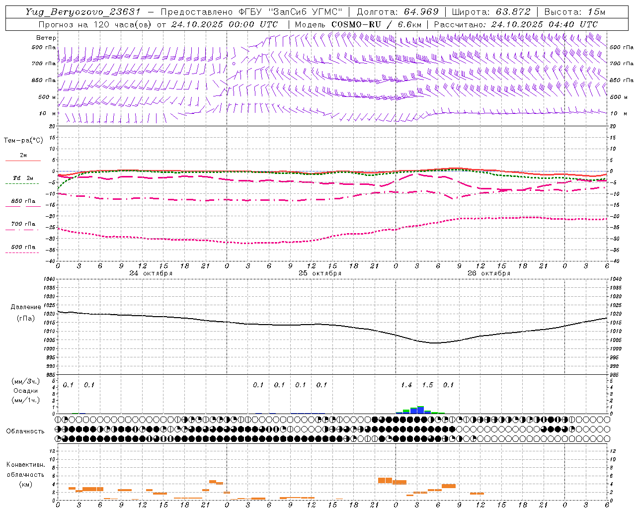Click the Давление pressure panel label

click(x=26, y=307)
